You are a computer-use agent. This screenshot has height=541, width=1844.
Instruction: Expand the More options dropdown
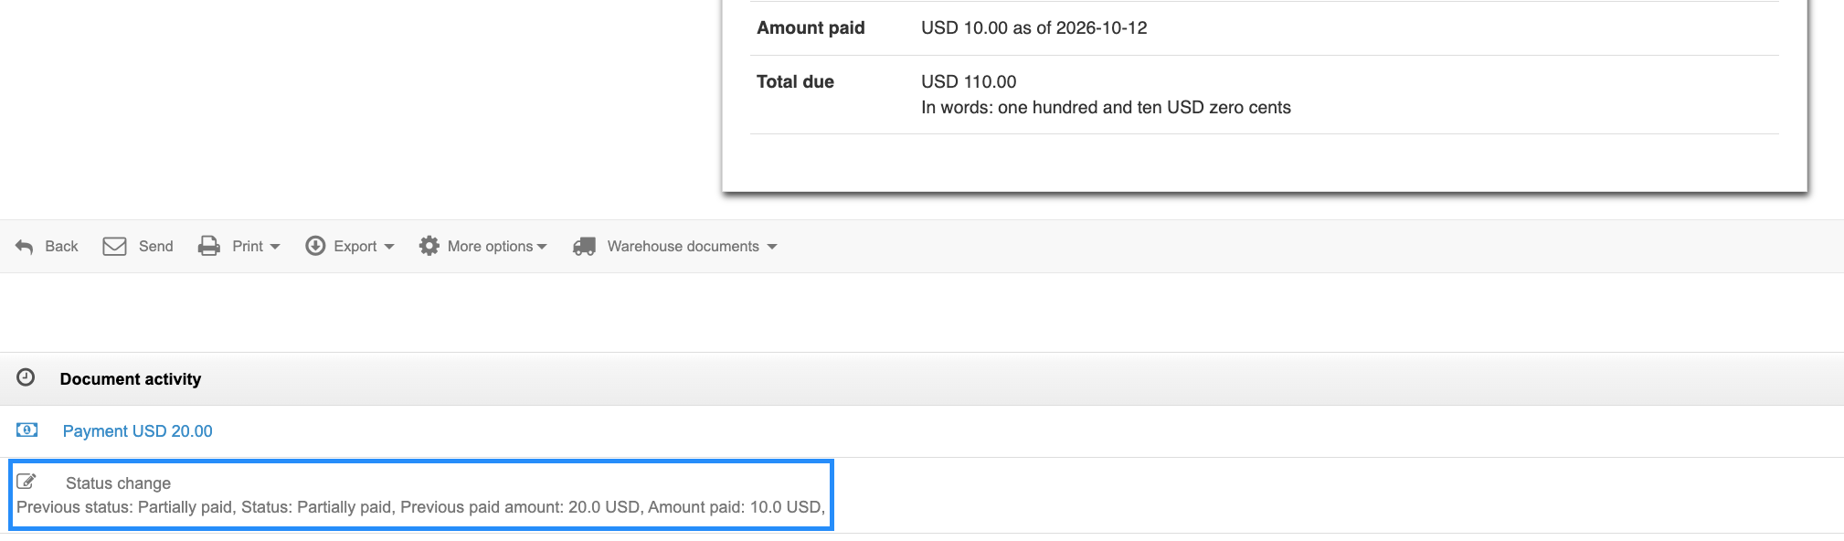pyautogui.click(x=483, y=247)
